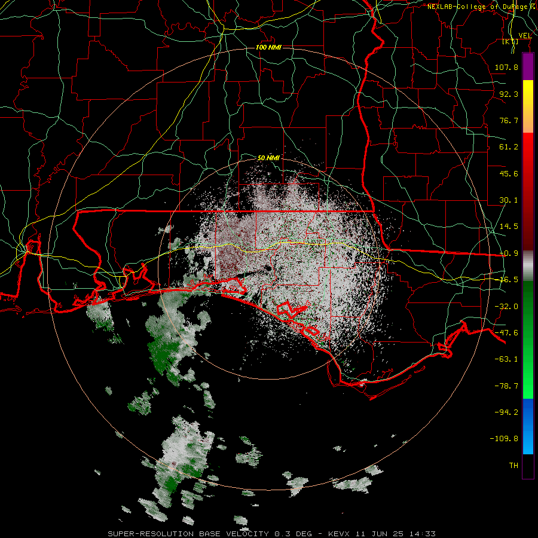This screenshot has width=538, height=538.
Task: Select the 76.7 velocity scale value
Action: pos(509,120)
